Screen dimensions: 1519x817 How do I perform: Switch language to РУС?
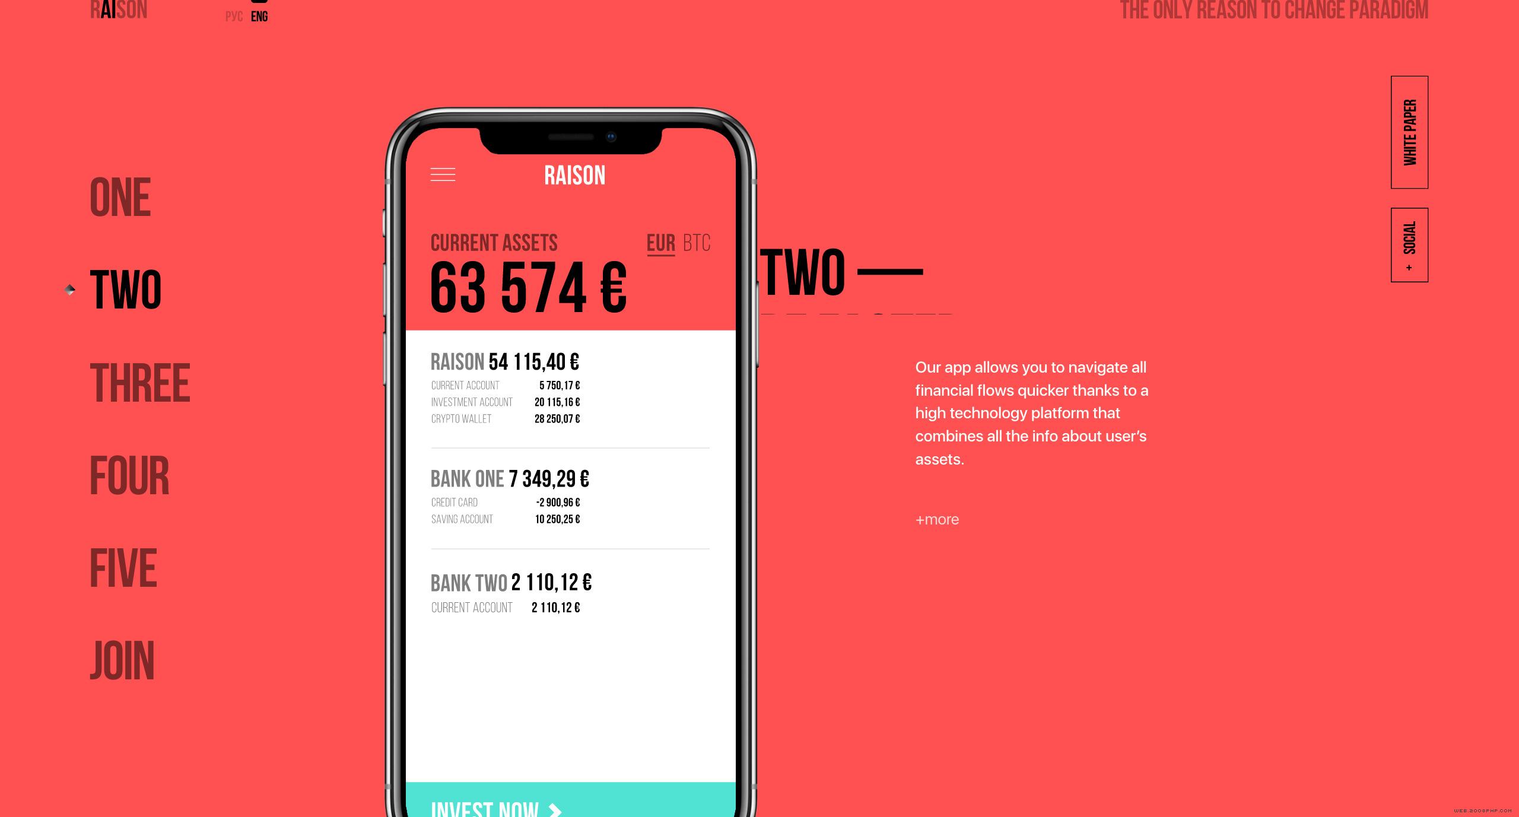point(233,16)
